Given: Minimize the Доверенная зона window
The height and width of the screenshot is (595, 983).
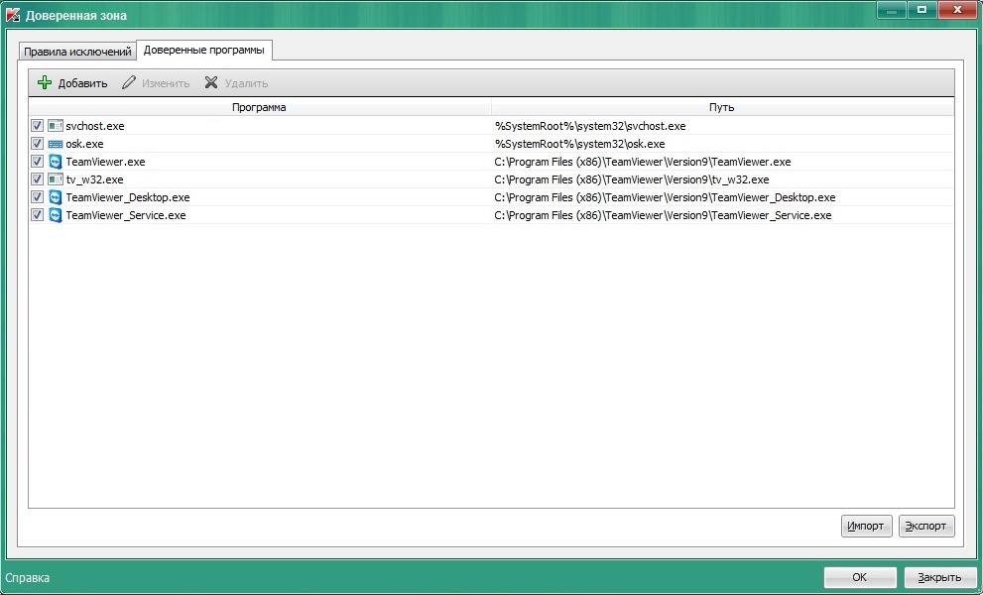Looking at the screenshot, I should pyautogui.click(x=892, y=9).
